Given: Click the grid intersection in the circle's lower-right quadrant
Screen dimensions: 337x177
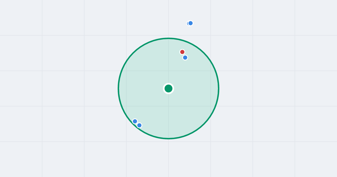Looking at the screenshot, I should 211,106.
